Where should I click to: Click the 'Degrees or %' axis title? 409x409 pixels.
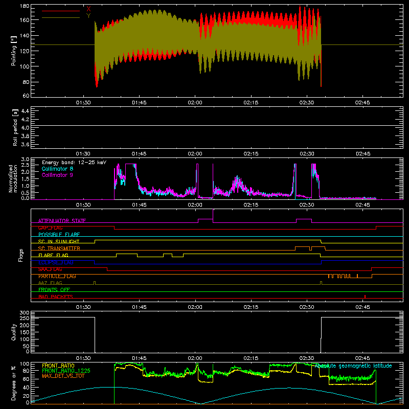14,383
